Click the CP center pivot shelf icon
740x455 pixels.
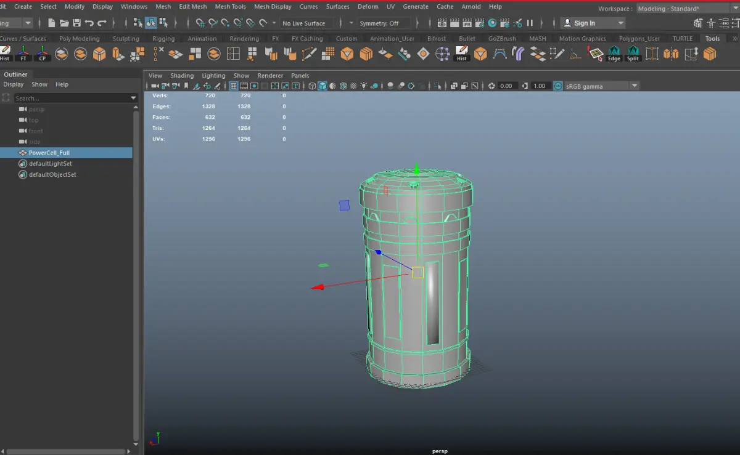coord(43,54)
